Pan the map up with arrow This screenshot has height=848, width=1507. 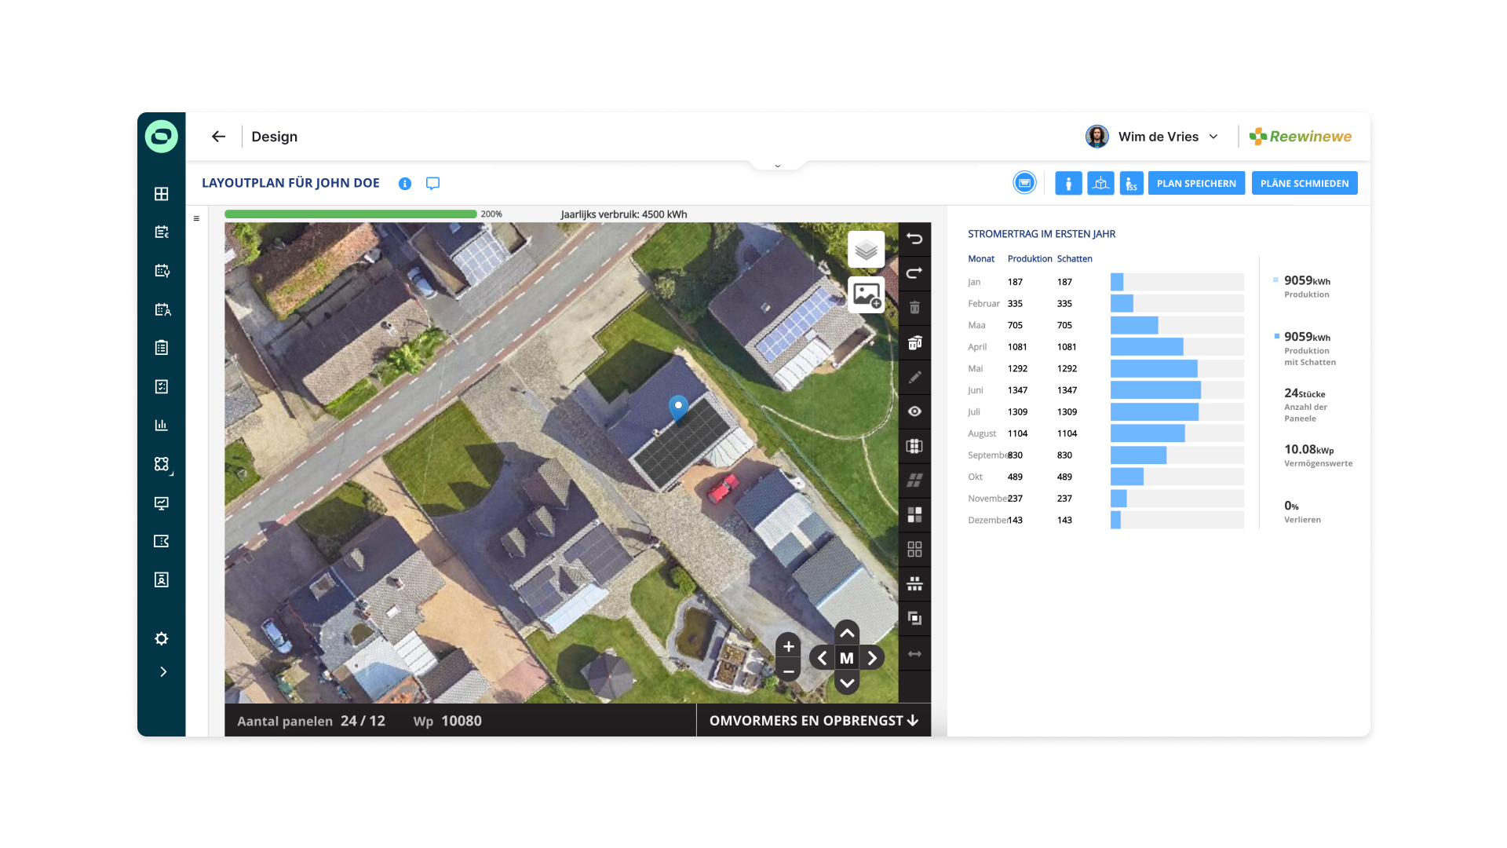click(847, 633)
